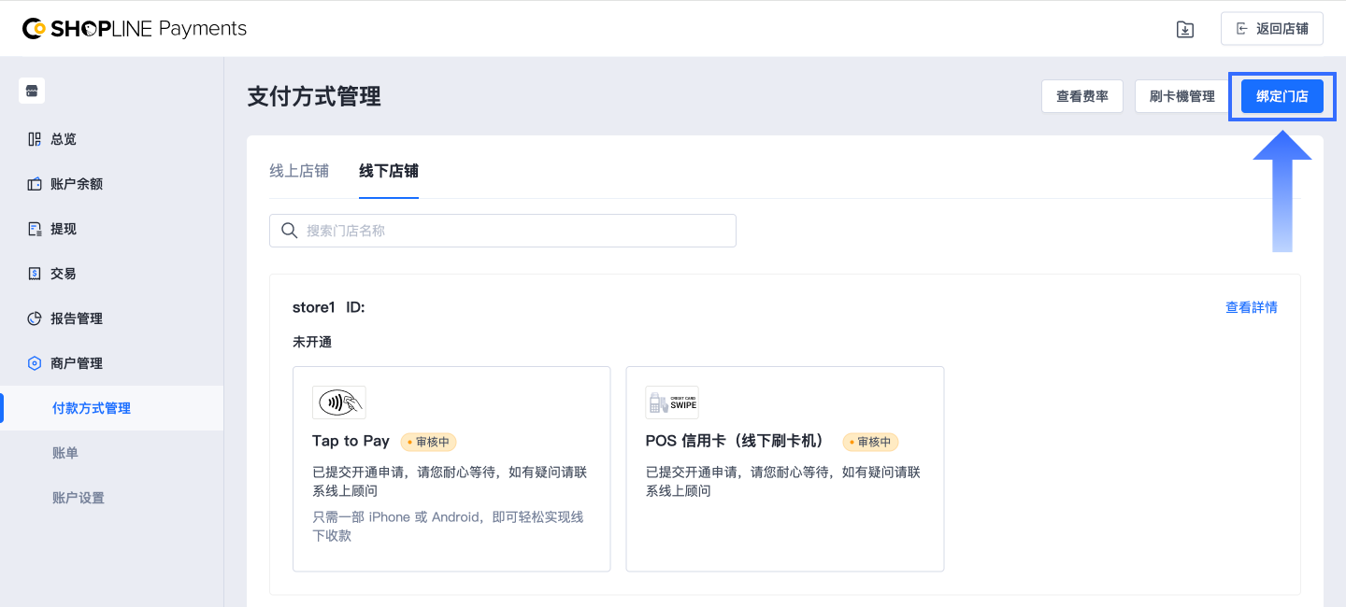Click the 返回店铺 button
The height and width of the screenshot is (607, 1346).
(x=1272, y=29)
